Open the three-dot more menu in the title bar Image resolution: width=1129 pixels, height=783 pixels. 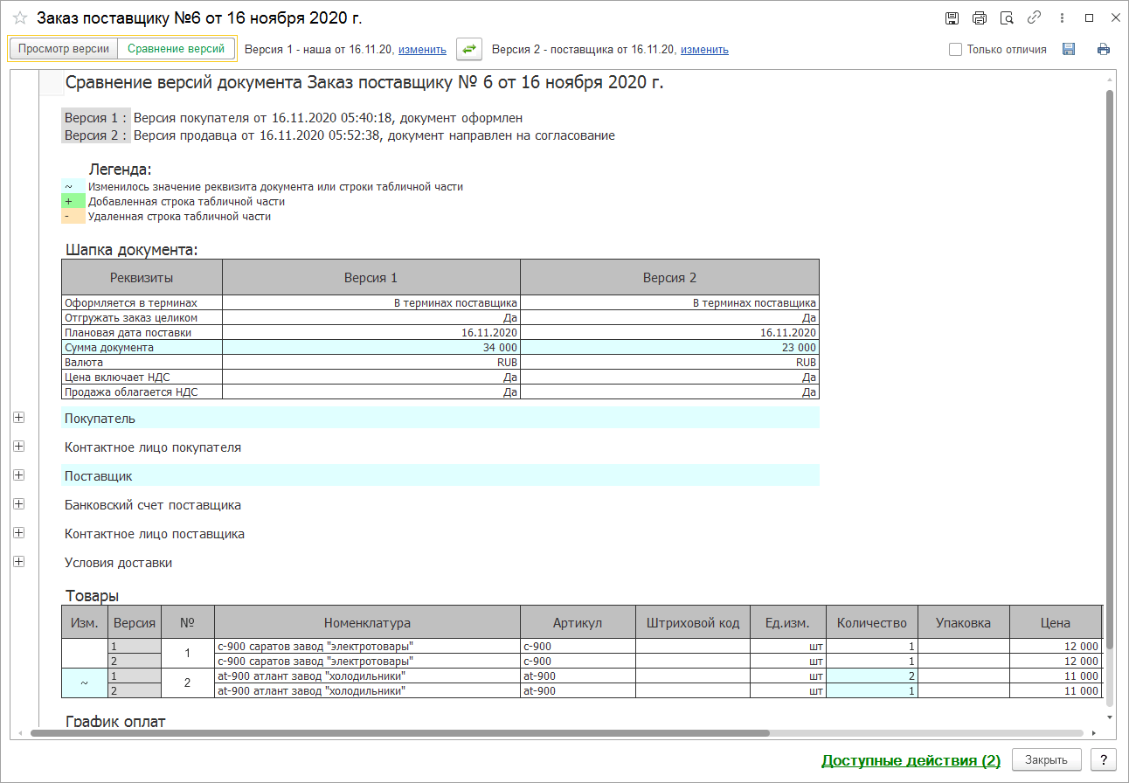tap(1061, 18)
